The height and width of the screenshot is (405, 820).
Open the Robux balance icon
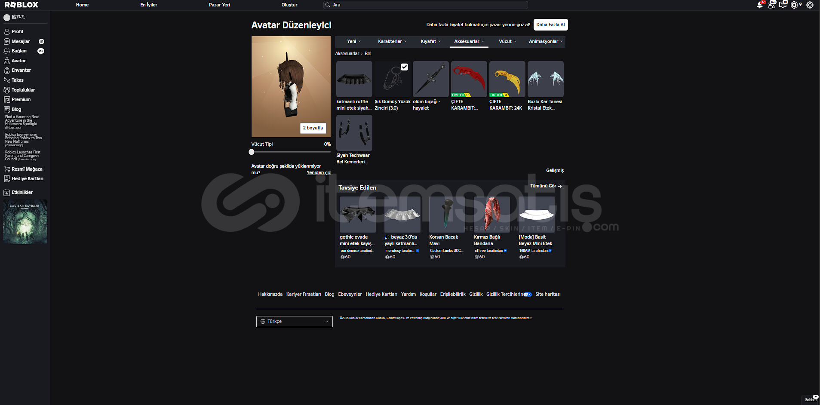794,5
